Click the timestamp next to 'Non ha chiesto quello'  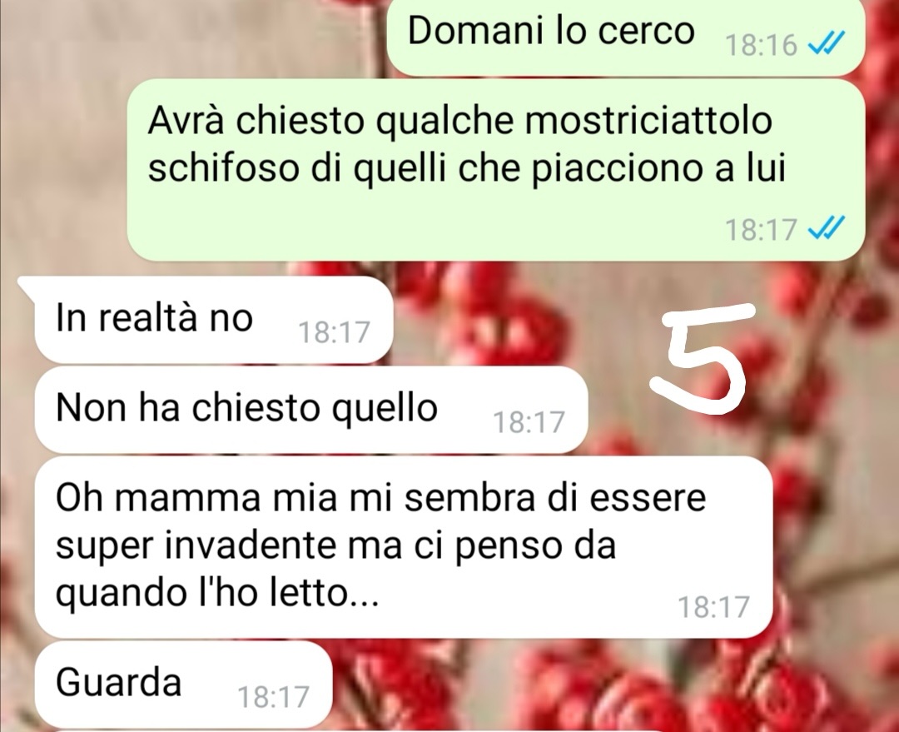point(529,422)
